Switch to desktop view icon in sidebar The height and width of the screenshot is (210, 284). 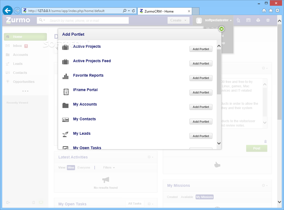(x=41, y=202)
